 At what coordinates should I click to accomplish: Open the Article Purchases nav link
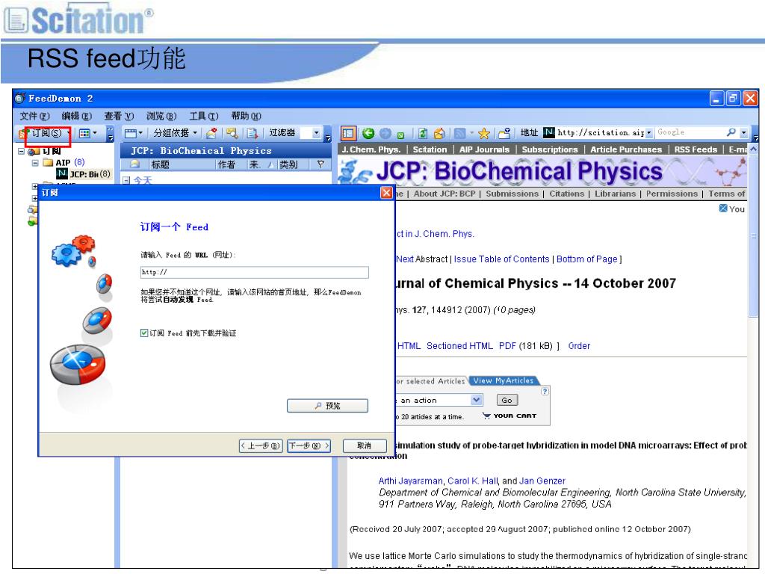pyautogui.click(x=626, y=149)
